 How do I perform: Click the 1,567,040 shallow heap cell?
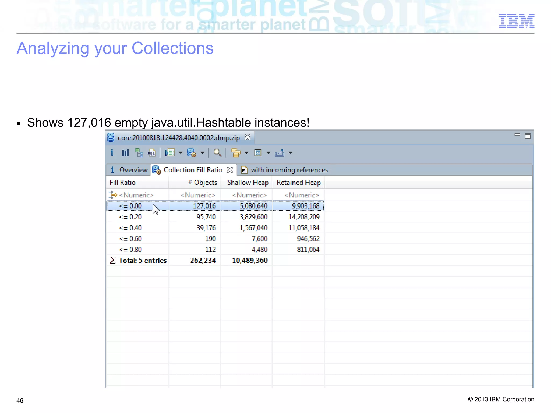253,228
